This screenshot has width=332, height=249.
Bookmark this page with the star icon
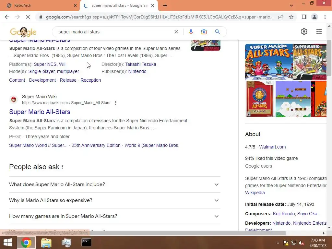pos(291,17)
